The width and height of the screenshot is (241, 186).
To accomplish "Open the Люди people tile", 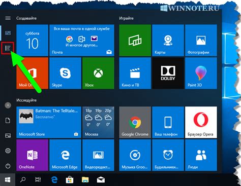I will (x=201, y=155).
